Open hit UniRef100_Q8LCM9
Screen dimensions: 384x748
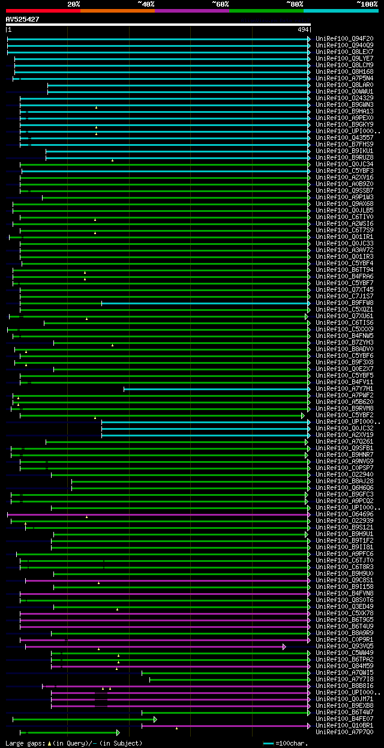point(344,65)
